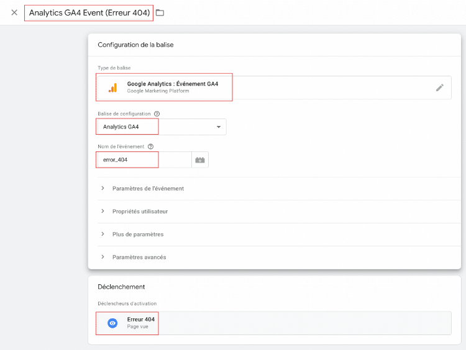The image size is (466, 350).
Task: Click the Déclencheurs d'activation label
Action: 127,303
